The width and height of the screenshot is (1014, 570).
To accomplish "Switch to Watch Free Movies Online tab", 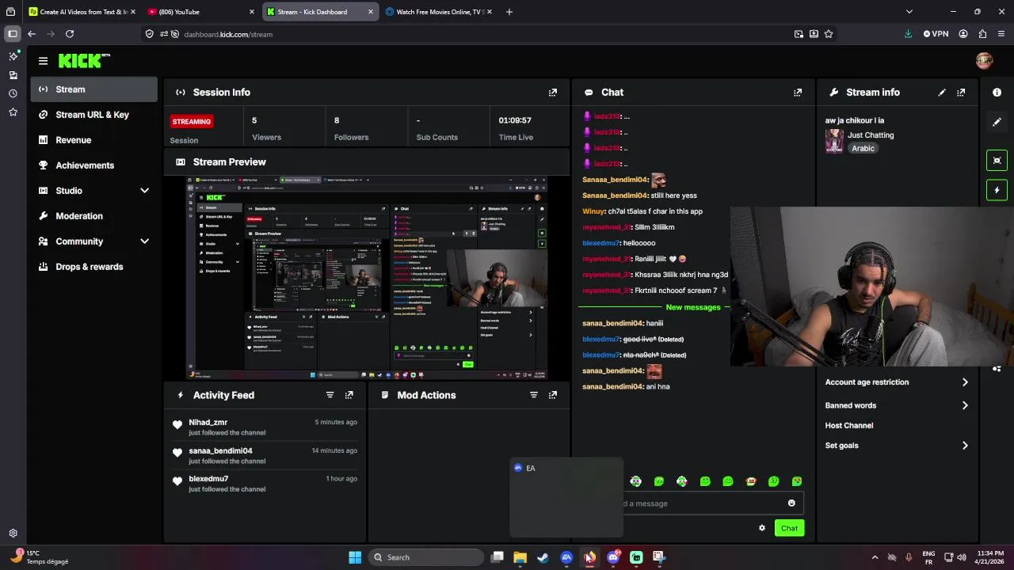I will (439, 12).
